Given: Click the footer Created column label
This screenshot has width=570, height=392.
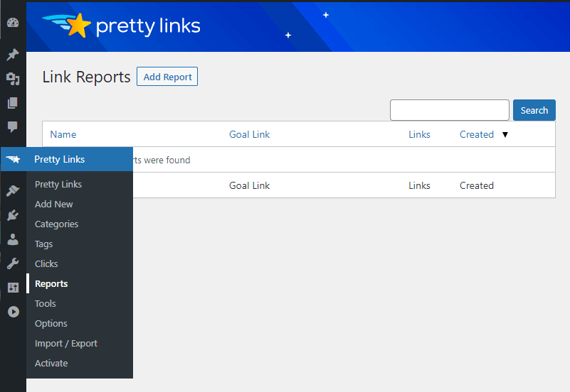Looking at the screenshot, I should click(477, 185).
